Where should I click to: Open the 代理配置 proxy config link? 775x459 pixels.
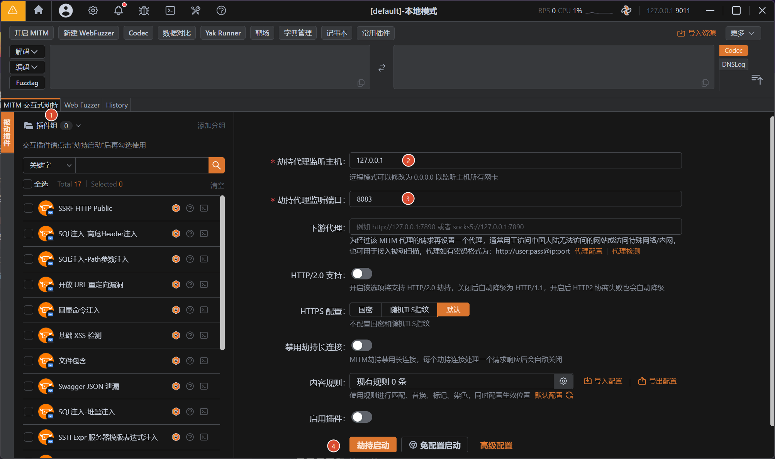point(588,251)
